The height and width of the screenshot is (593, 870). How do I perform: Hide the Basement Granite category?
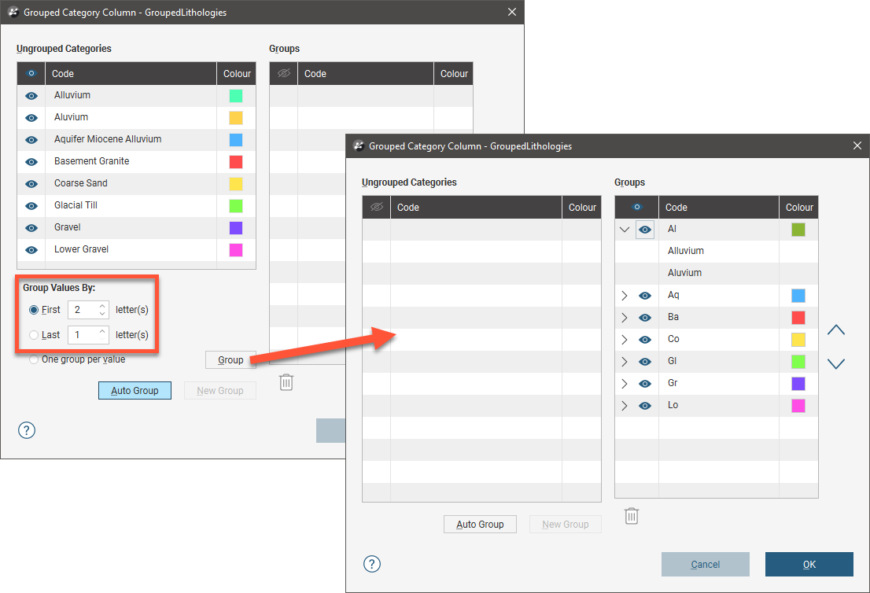point(31,162)
